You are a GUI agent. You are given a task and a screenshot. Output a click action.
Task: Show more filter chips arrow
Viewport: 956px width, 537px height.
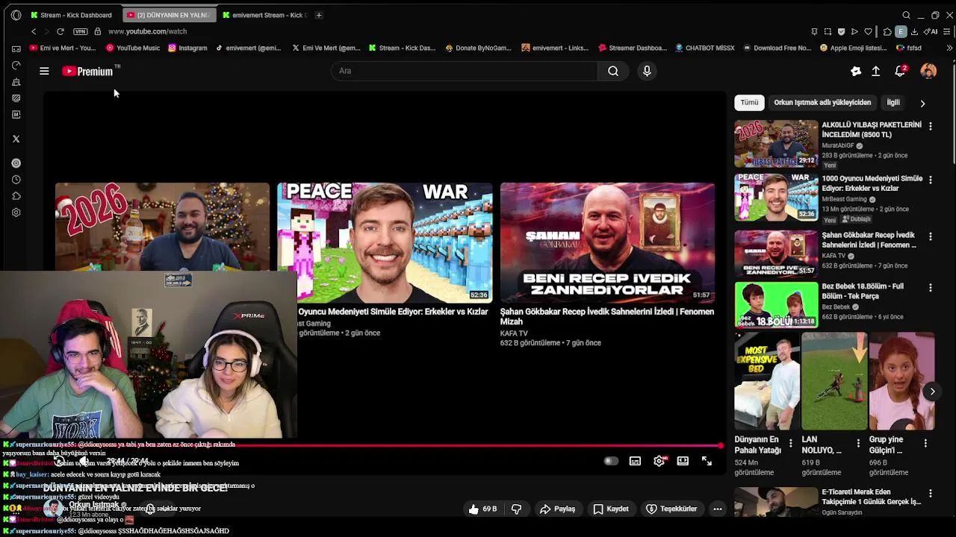[x=922, y=103]
